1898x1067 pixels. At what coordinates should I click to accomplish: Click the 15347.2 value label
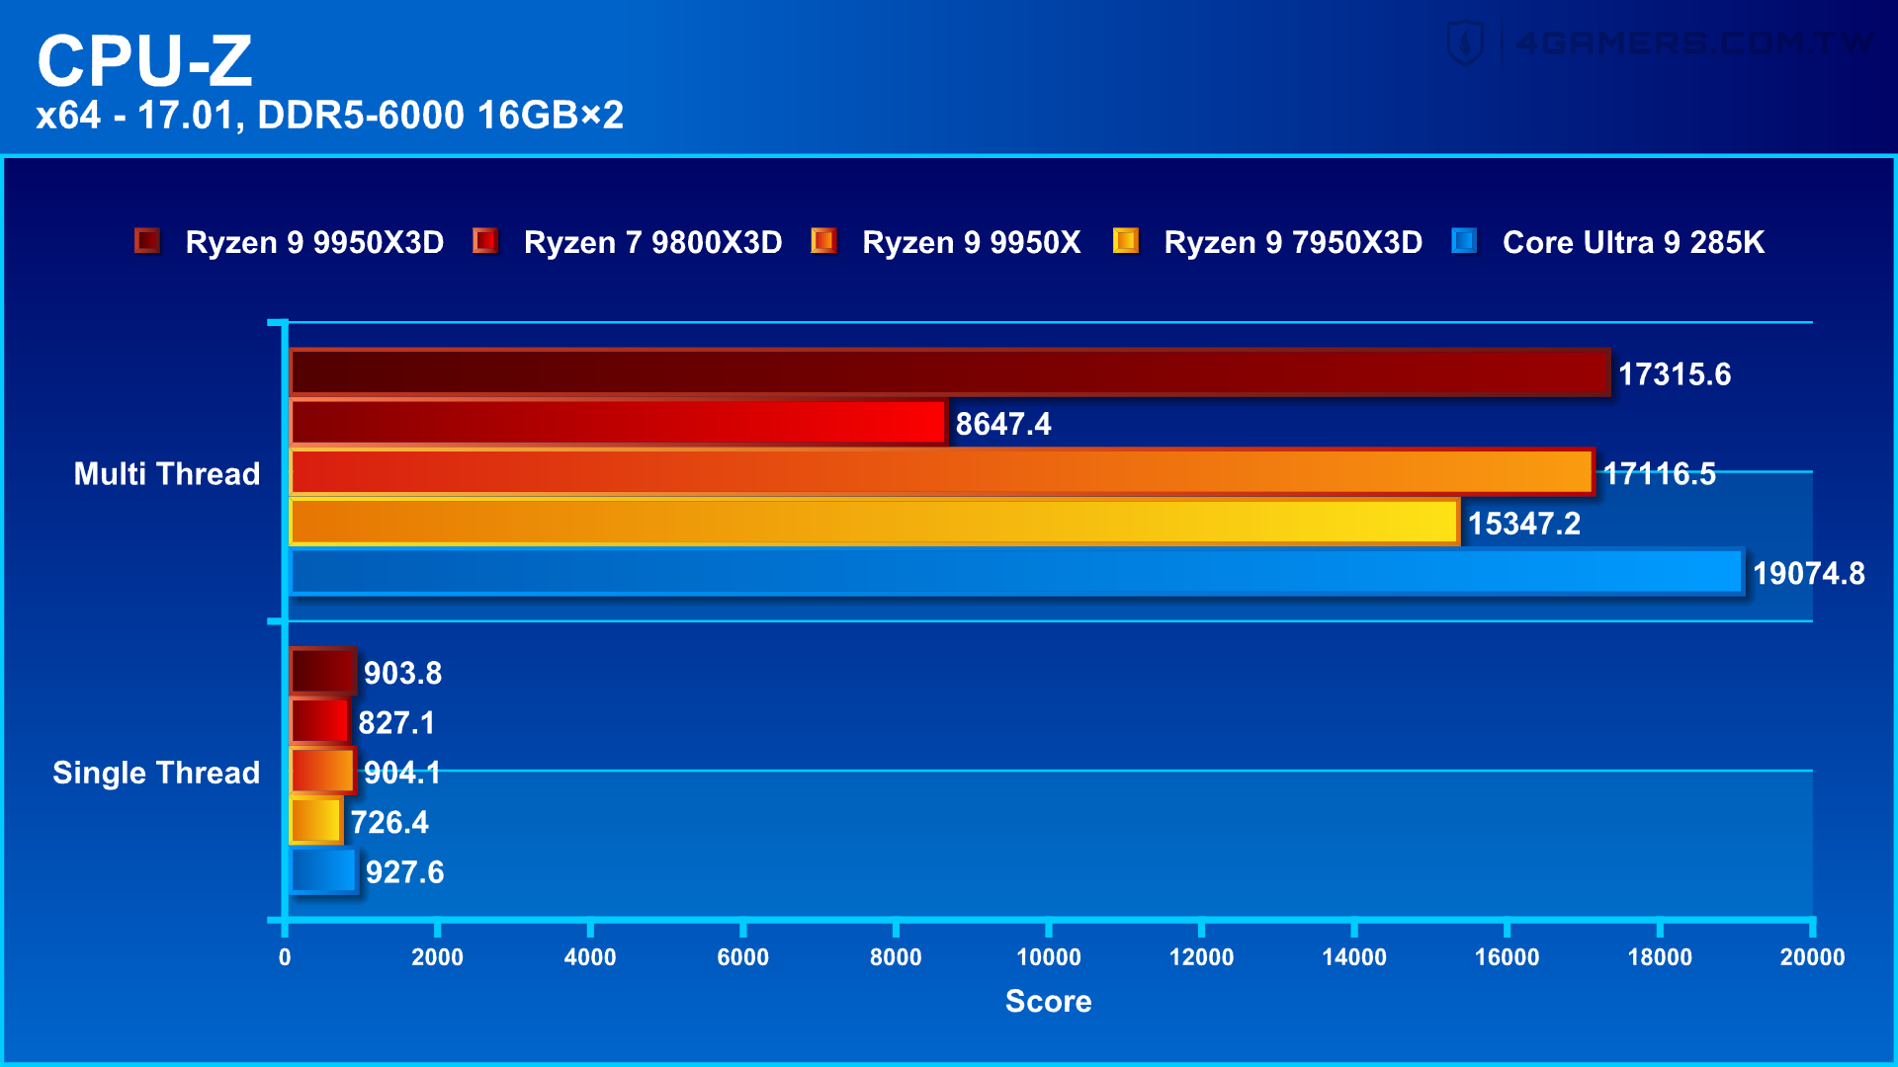(1524, 524)
